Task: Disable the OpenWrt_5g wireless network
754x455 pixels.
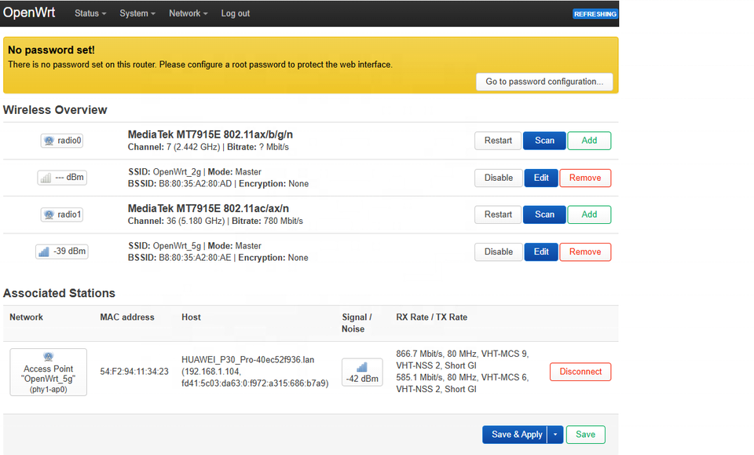Action: click(x=498, y=251)
